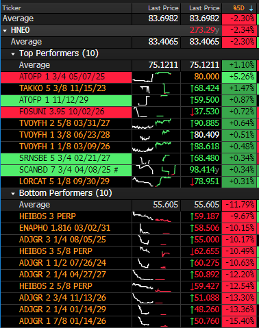Click the Ticker column header
This screenshot has height=328, width=259.
point(66,8)
